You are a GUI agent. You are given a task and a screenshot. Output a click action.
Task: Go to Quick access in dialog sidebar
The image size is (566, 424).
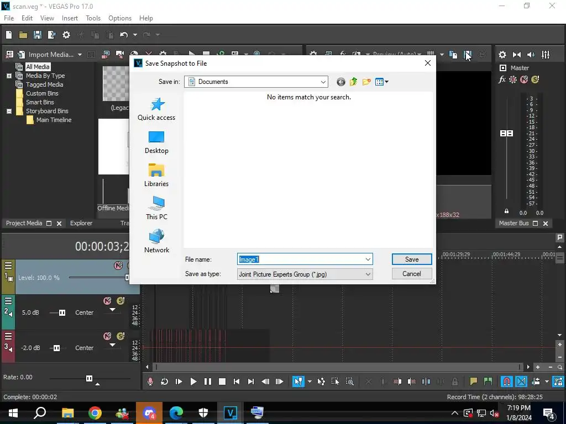(x=156, y=109)
